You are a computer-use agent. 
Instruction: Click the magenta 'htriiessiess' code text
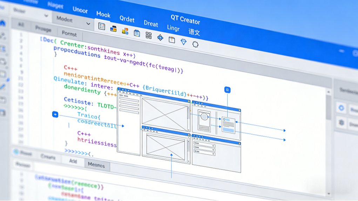click(97, 142)
